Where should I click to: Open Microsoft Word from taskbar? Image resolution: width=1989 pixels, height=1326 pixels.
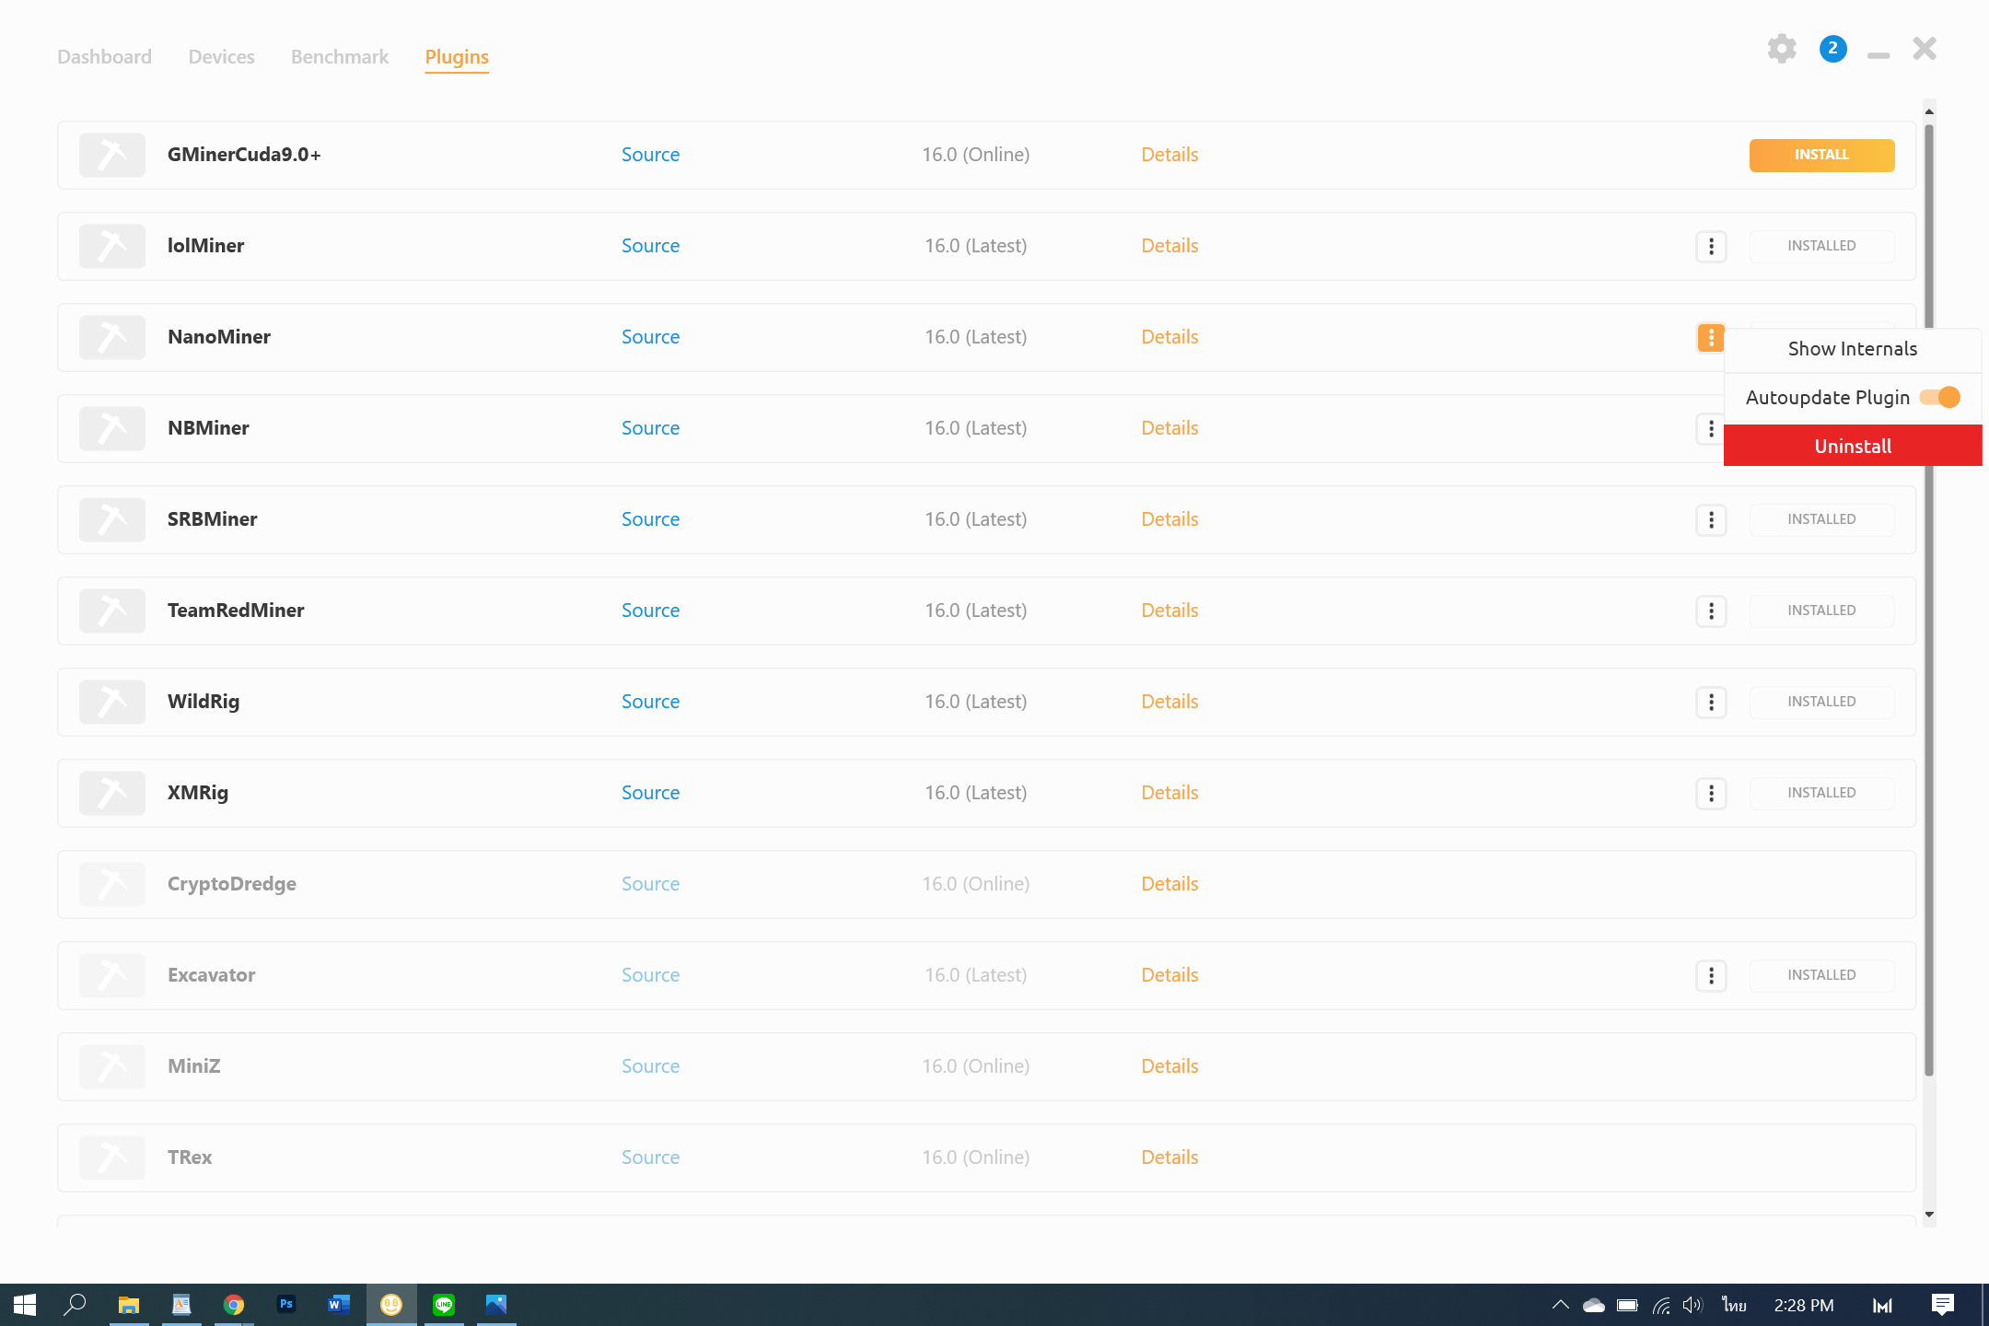[x=339, y=1305]
